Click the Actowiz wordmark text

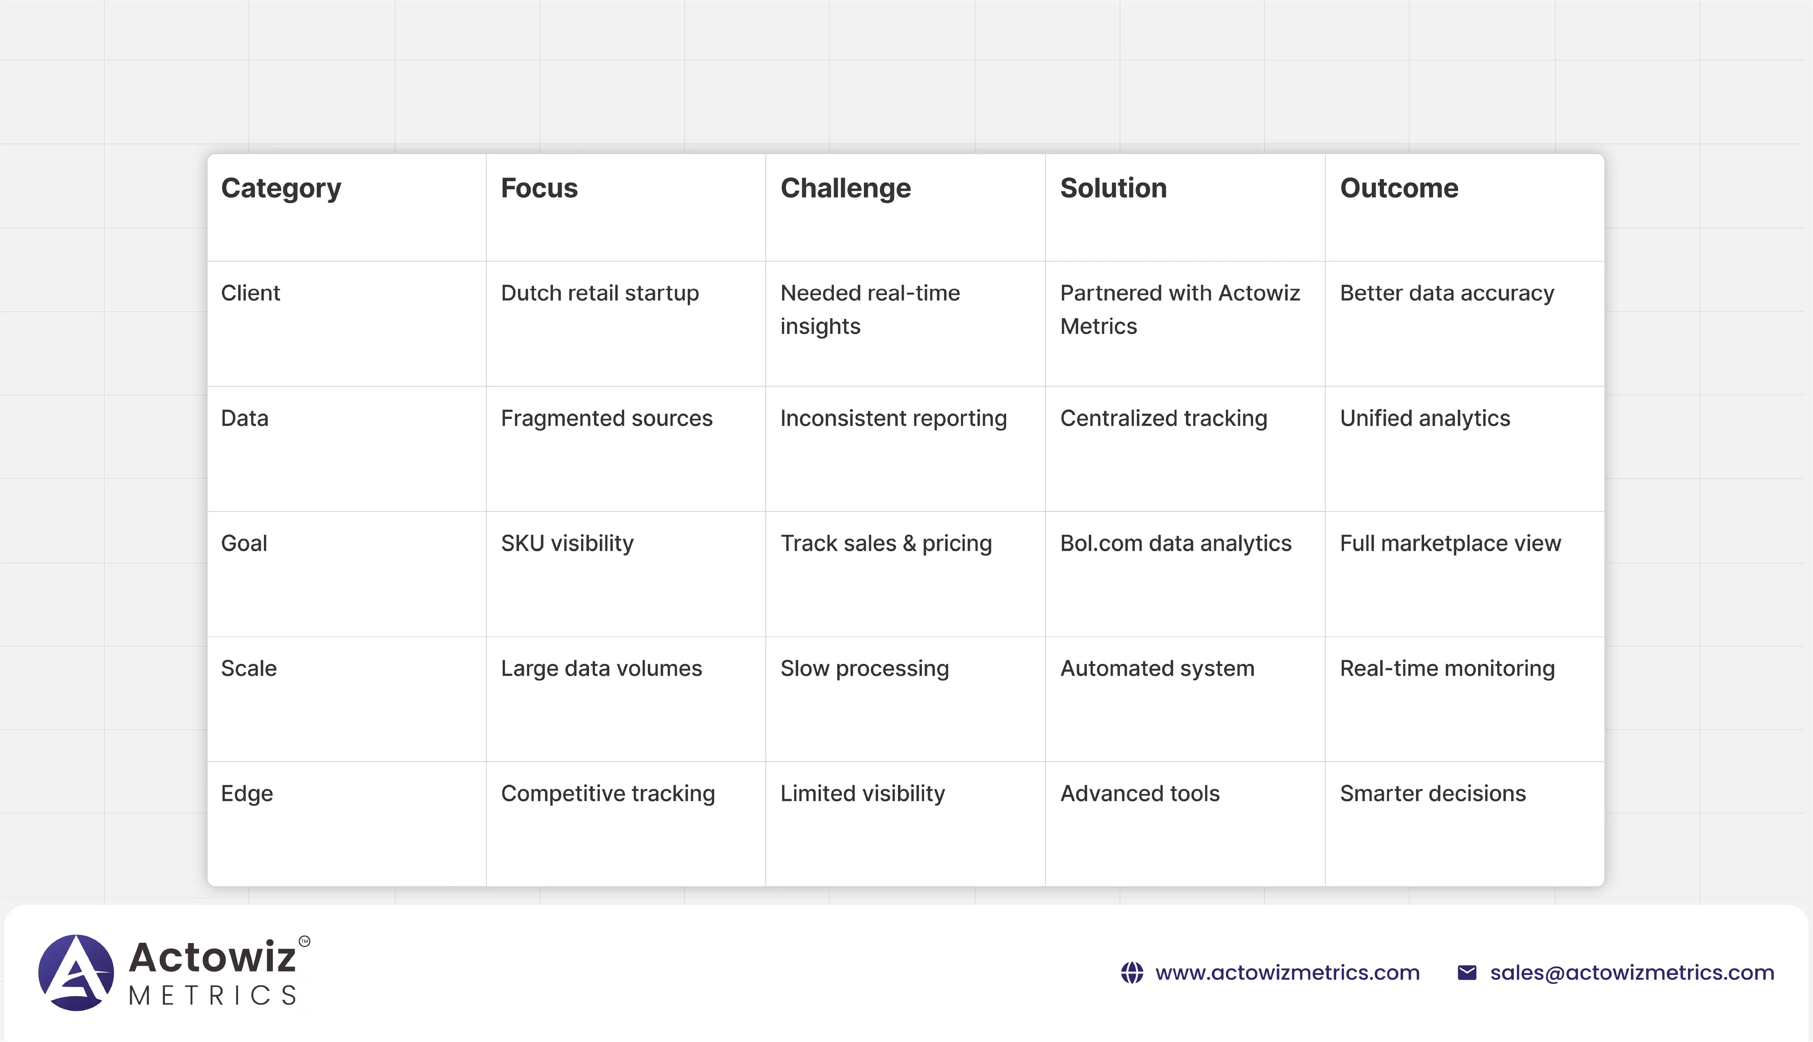click(x=212, y=958)
